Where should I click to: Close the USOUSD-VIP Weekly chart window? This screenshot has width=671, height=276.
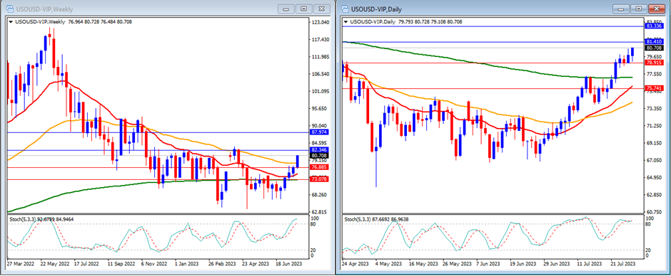pyautogui.click(x=322, y=9)
